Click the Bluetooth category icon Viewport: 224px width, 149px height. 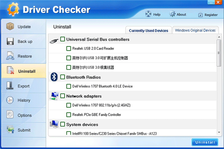coord(54,77)
